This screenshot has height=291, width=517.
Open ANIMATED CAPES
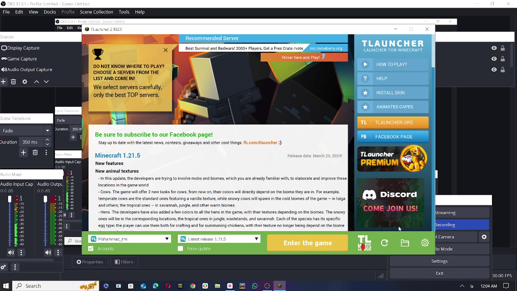point(393,107)
